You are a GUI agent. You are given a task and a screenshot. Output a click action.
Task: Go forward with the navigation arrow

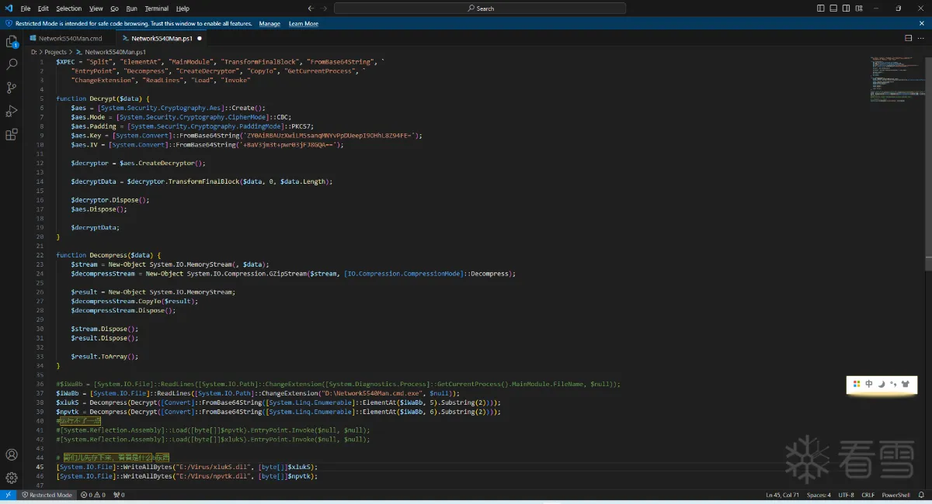(325, 9)
